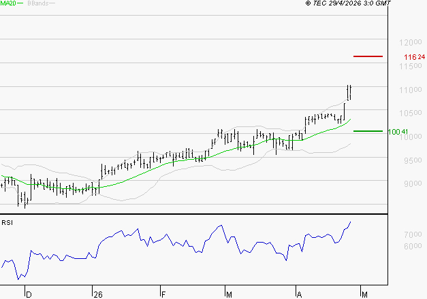
Task: Click the red 116.24 resistance value
Action: click(x=414, y=57)
